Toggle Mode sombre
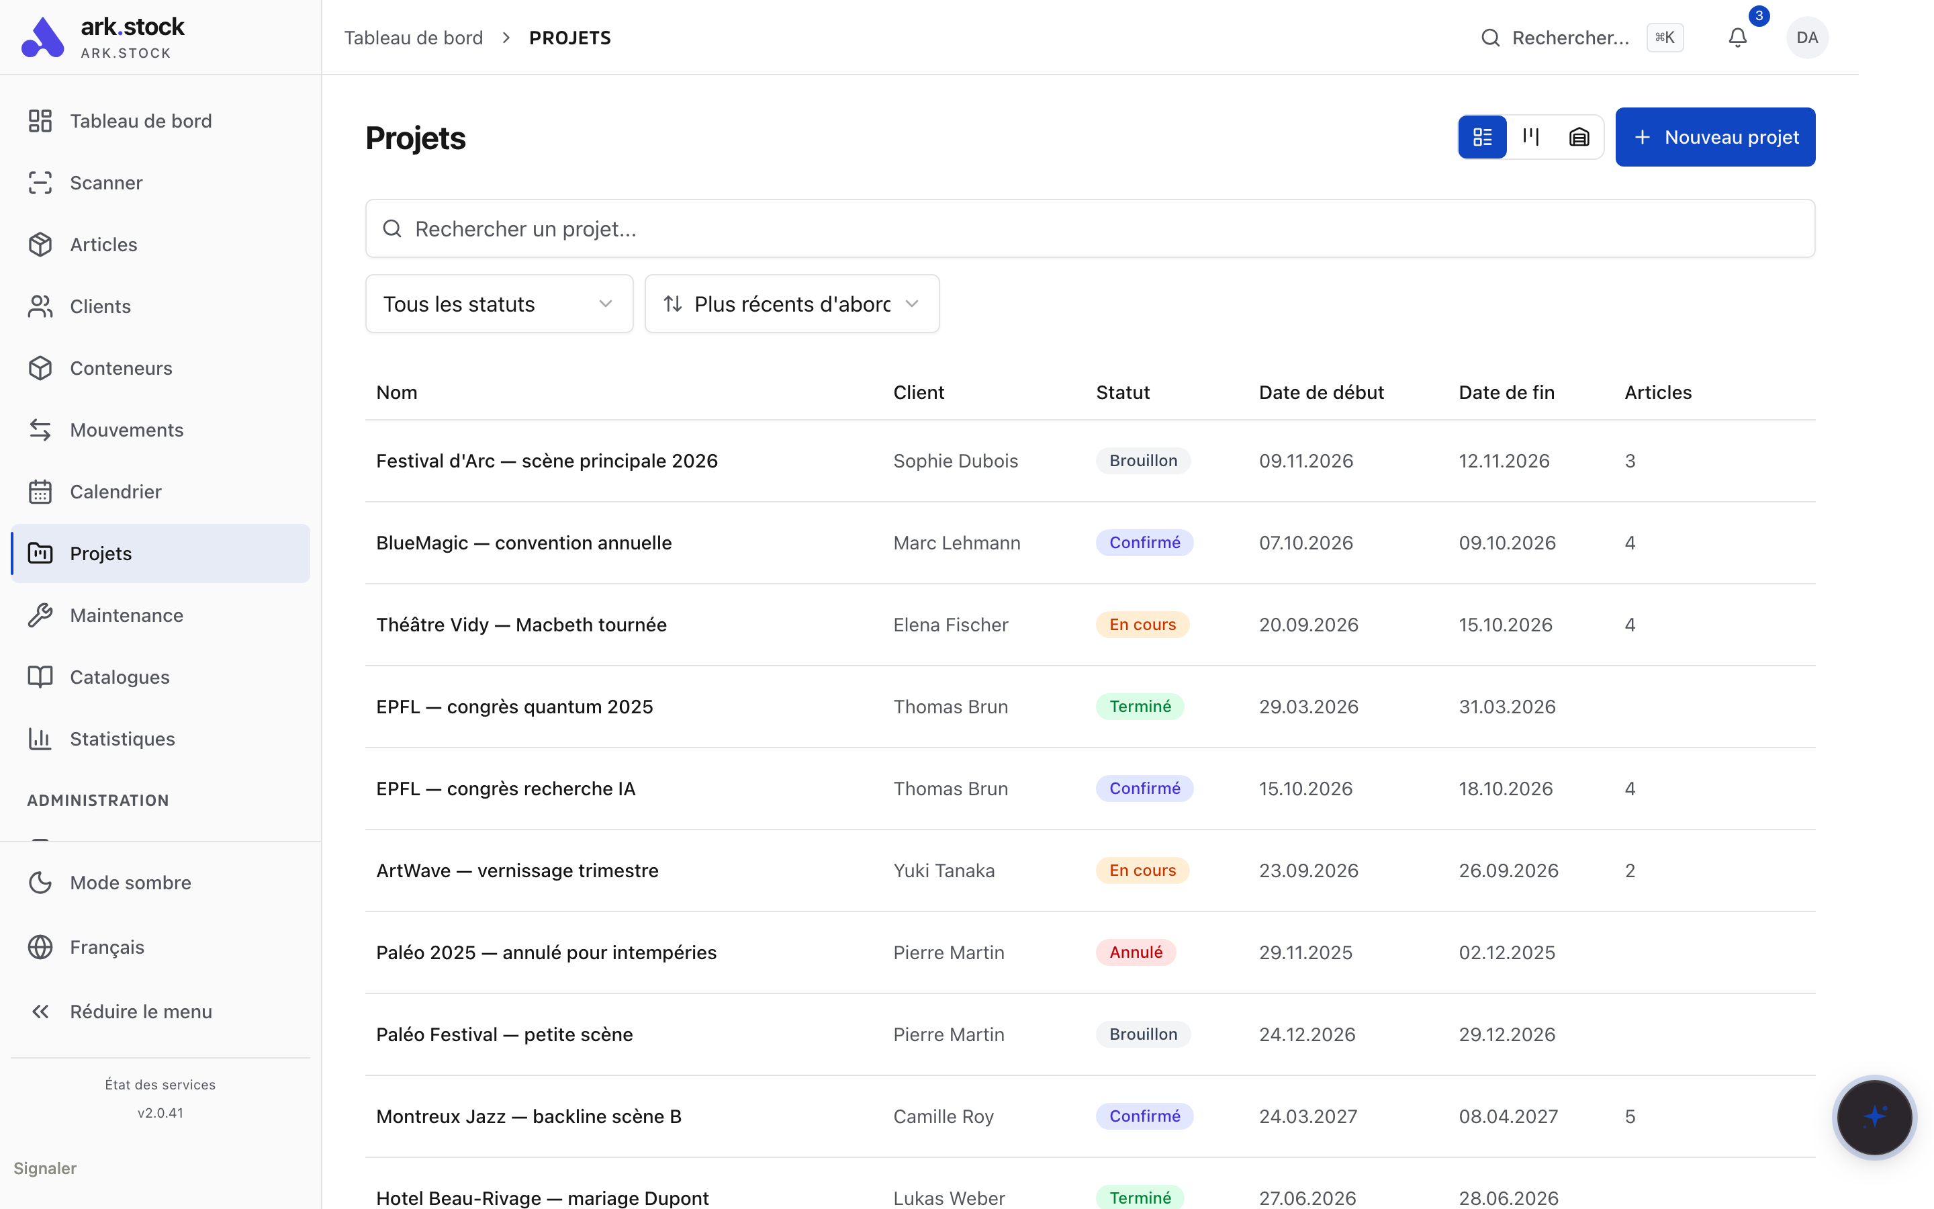Viewport: 1934px width, 1209px height. [x=160, y=883]
